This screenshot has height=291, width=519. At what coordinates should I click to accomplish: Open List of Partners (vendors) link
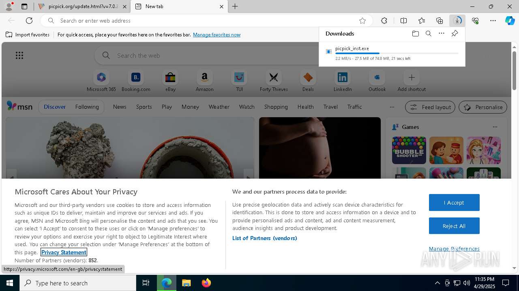click(x=264, y=238)
